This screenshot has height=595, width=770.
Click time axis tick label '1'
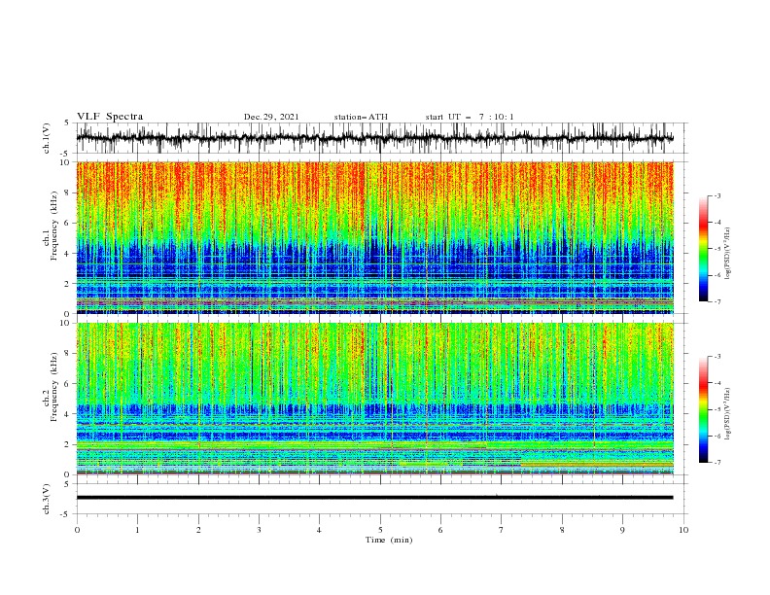[137, 530]
